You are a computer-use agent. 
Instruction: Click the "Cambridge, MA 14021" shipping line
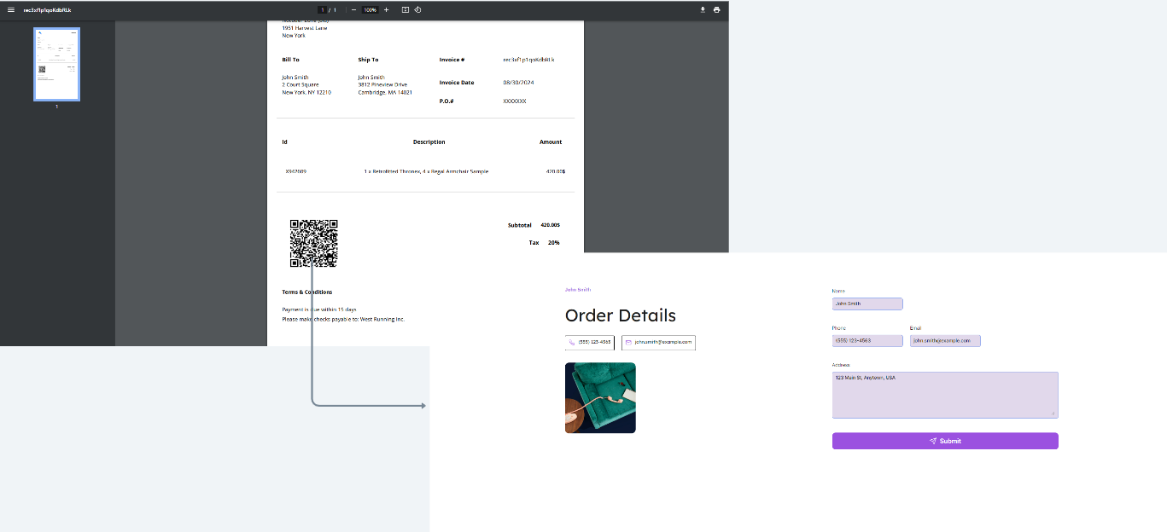[x=385, y=93]
